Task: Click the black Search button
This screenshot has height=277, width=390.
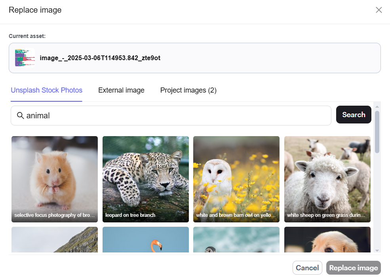Action: pos(354,115)
